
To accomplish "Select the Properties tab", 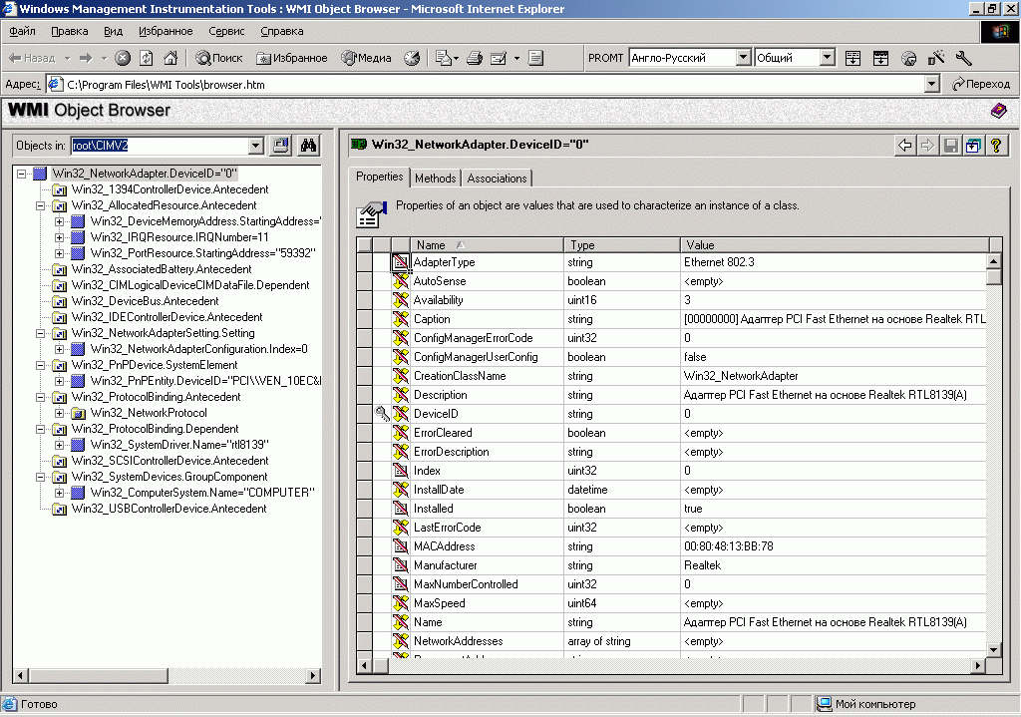I will (380, 177).
